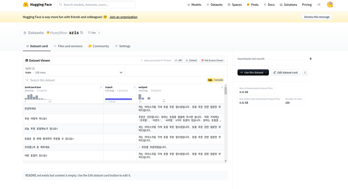Sort the instruction column
Image resolution: width=348 pixels, height=189 pixels.
(x=101, y=87)
